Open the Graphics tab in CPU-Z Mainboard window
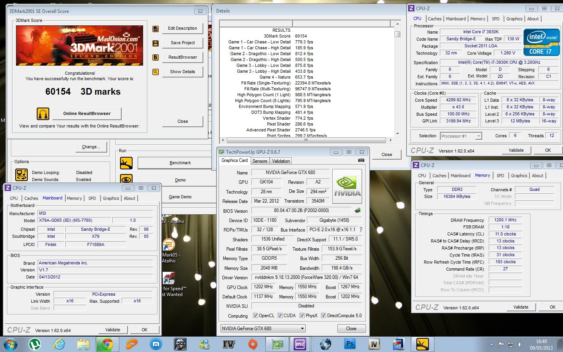 pos(111,198)
